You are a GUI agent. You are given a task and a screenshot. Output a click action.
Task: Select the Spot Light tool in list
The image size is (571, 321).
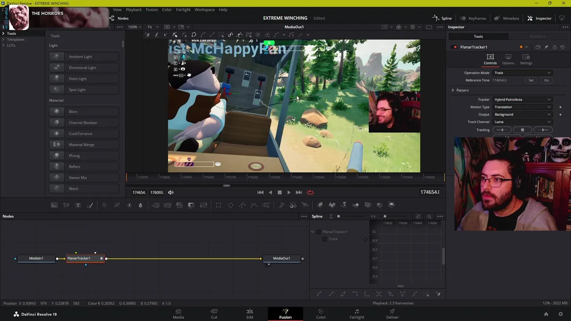click(84, 90)
